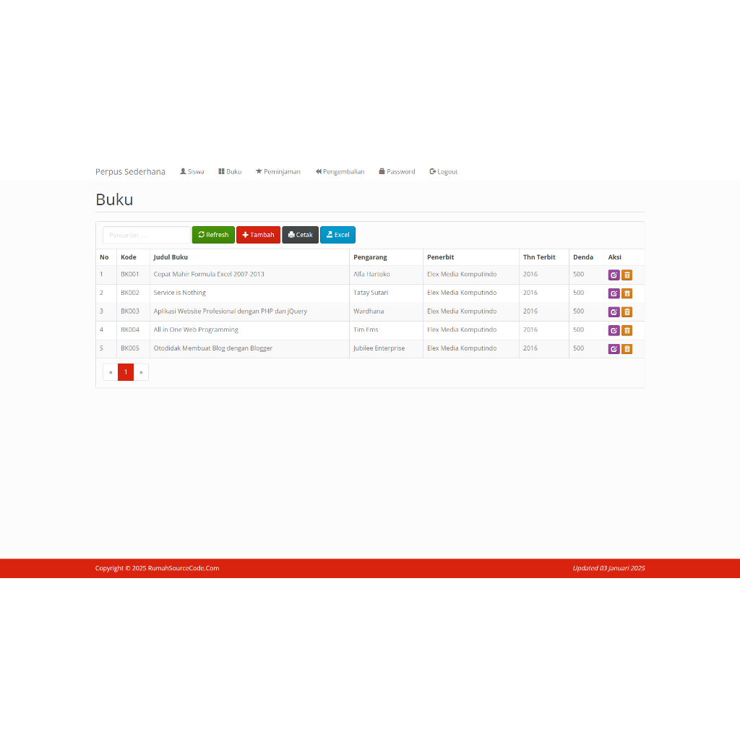Edit the record for book BK002
This screenshot has width=740, height=740.
click(x=614, y=293)
